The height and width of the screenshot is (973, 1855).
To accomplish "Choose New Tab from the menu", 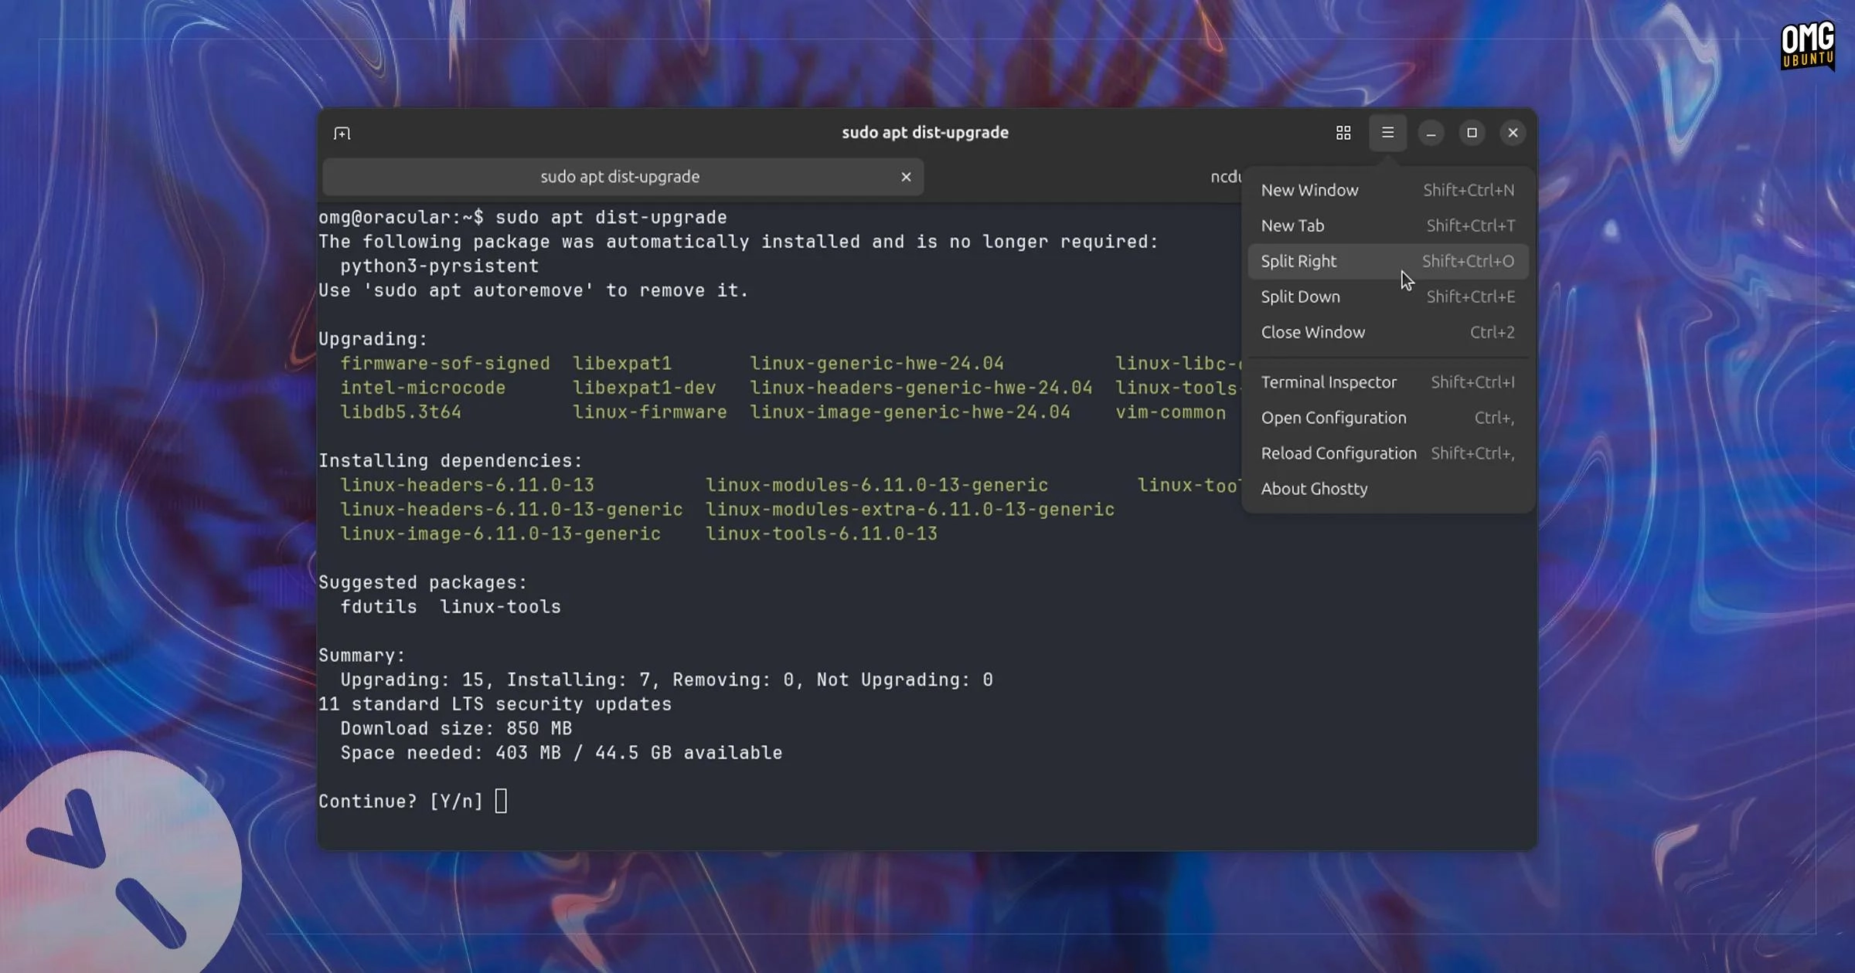I will pyautogui.click(x=1388, y=225).
